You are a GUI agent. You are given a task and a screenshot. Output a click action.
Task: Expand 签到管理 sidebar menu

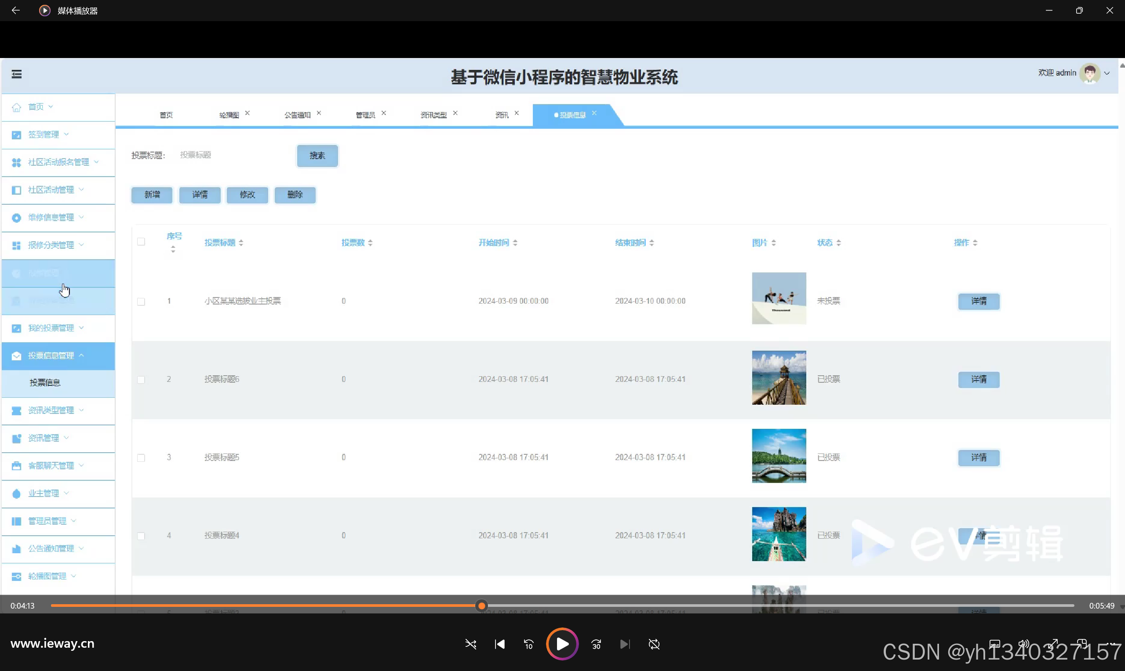click(48, 134)
